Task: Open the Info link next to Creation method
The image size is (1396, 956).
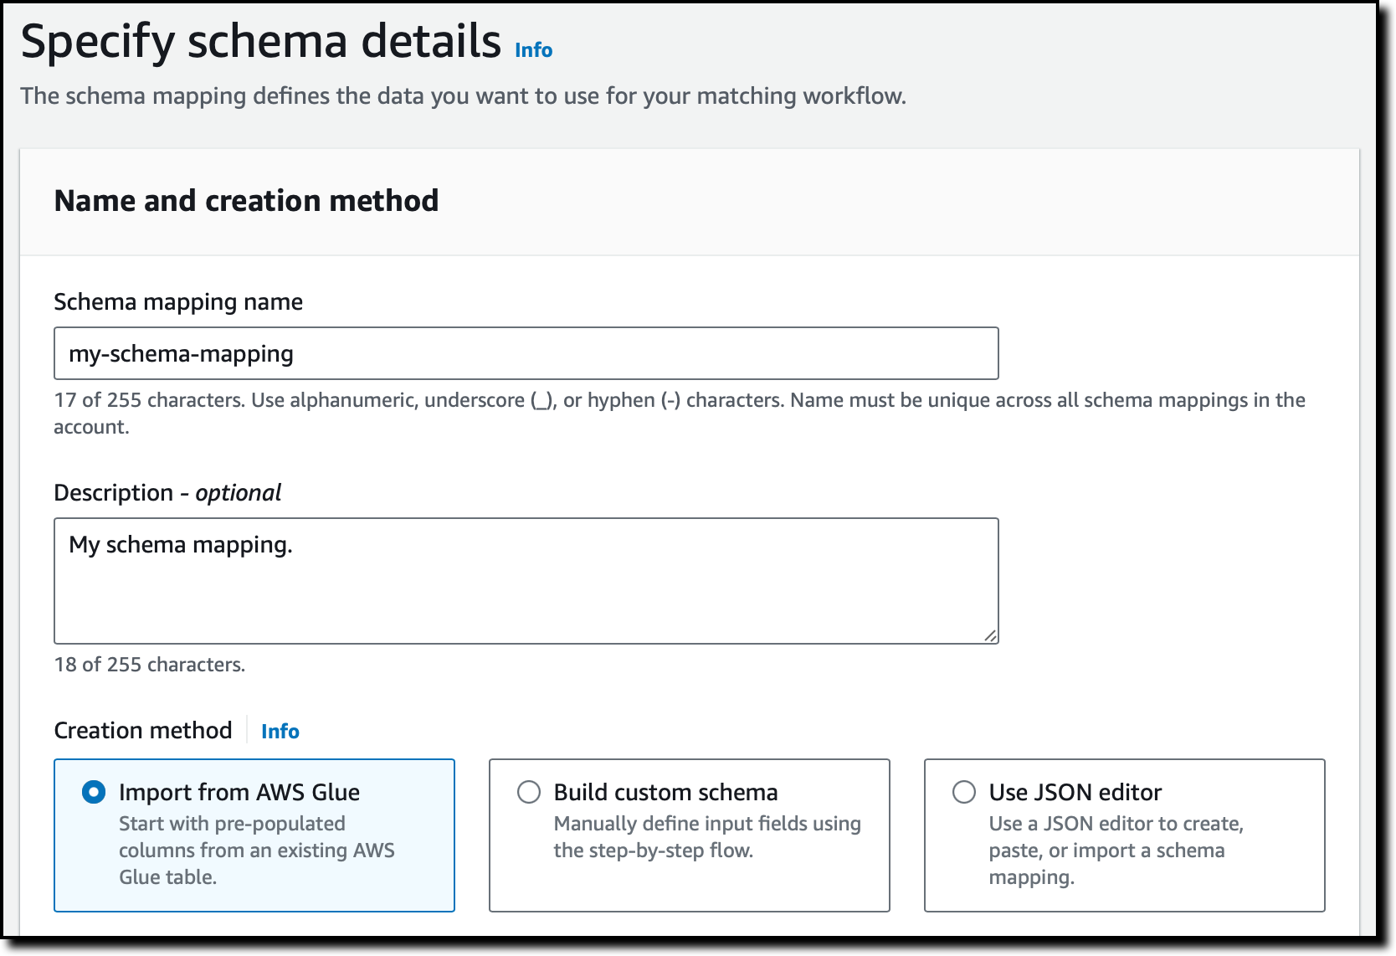Action: [280, 732]
